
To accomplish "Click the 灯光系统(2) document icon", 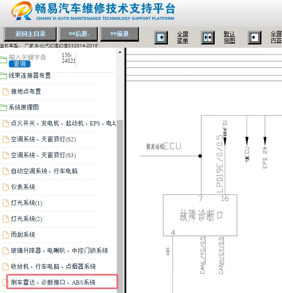I will click(6, 219).
